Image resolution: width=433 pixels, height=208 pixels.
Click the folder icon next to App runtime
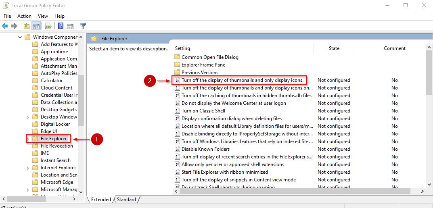click(x=35, y=52)
